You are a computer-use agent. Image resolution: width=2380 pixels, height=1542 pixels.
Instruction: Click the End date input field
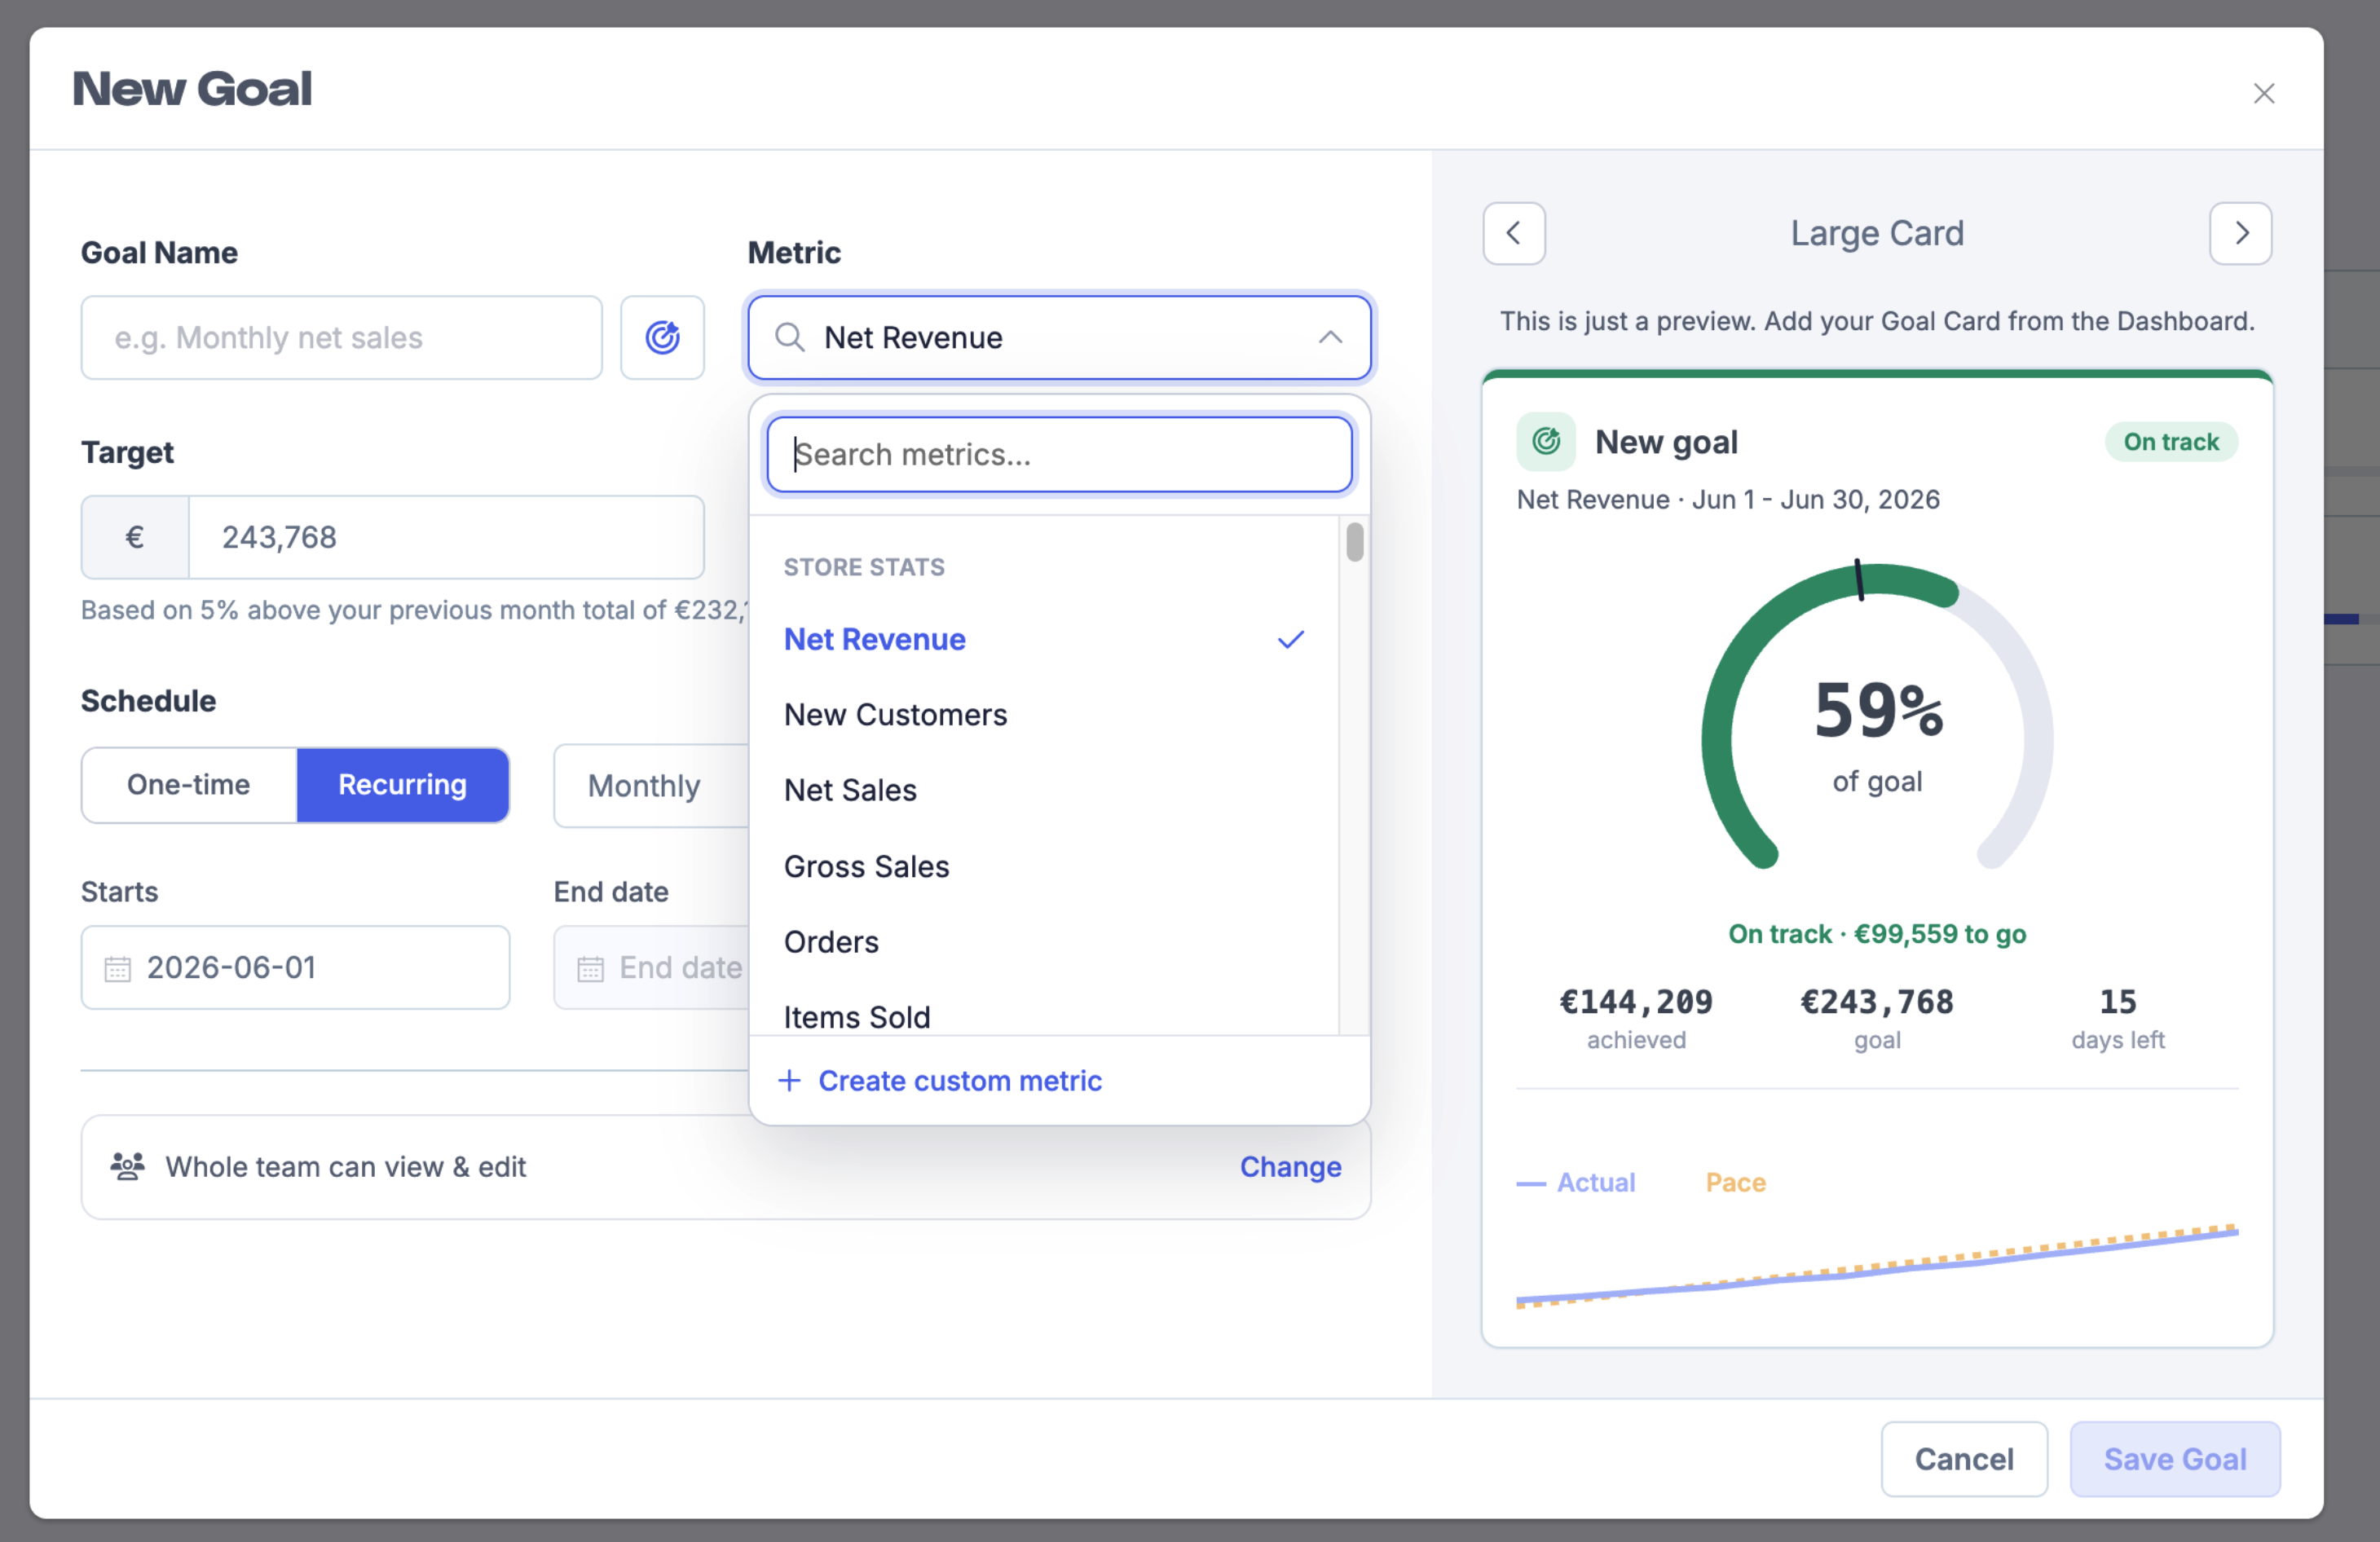pyautogui.click(x=651, y=967)
